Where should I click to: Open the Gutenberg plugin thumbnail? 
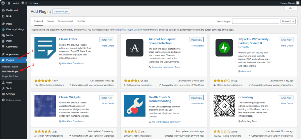point(224,106)
